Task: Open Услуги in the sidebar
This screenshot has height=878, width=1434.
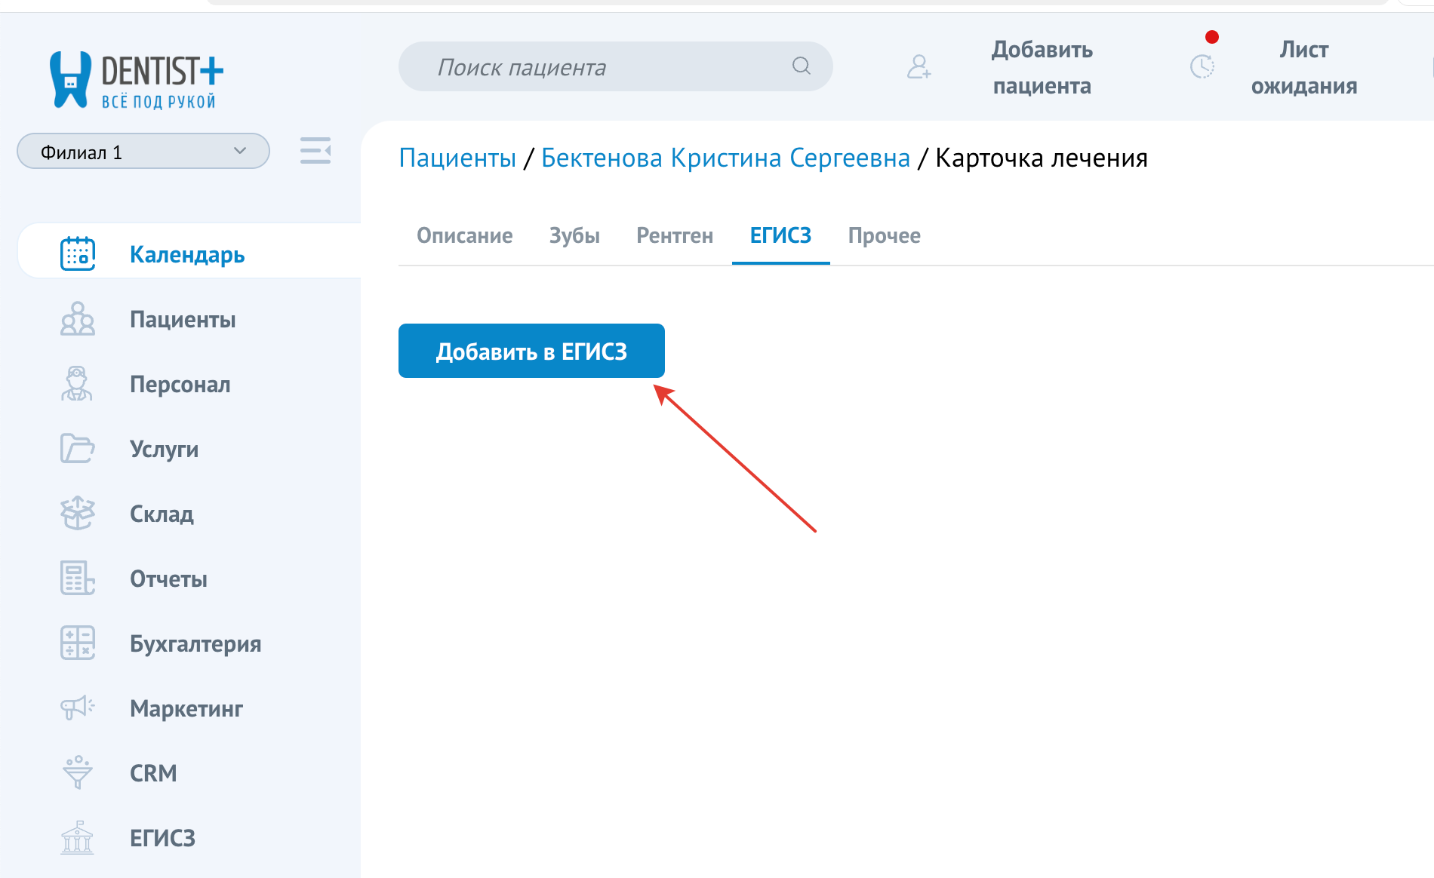Action: click(165, 450)
